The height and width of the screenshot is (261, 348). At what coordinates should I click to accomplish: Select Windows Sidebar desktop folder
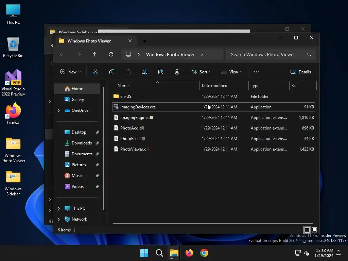coord(13,183)
